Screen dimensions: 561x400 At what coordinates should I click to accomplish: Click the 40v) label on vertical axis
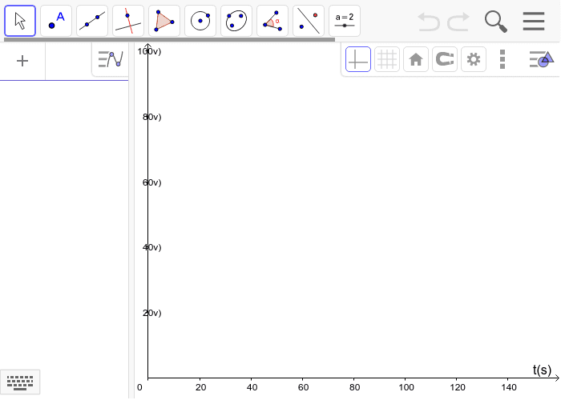click(152, 247)
